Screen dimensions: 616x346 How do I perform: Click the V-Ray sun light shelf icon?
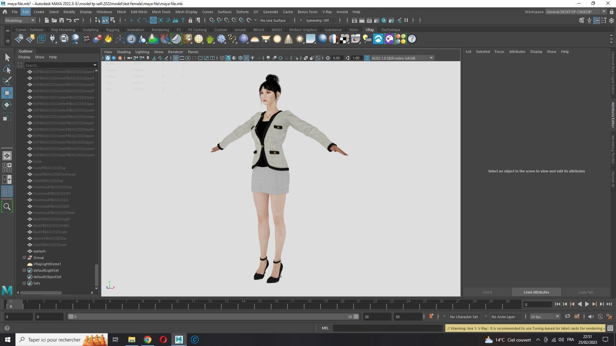coord(299,39)
